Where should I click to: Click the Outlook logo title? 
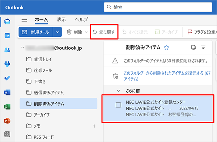tap(14, 8)
